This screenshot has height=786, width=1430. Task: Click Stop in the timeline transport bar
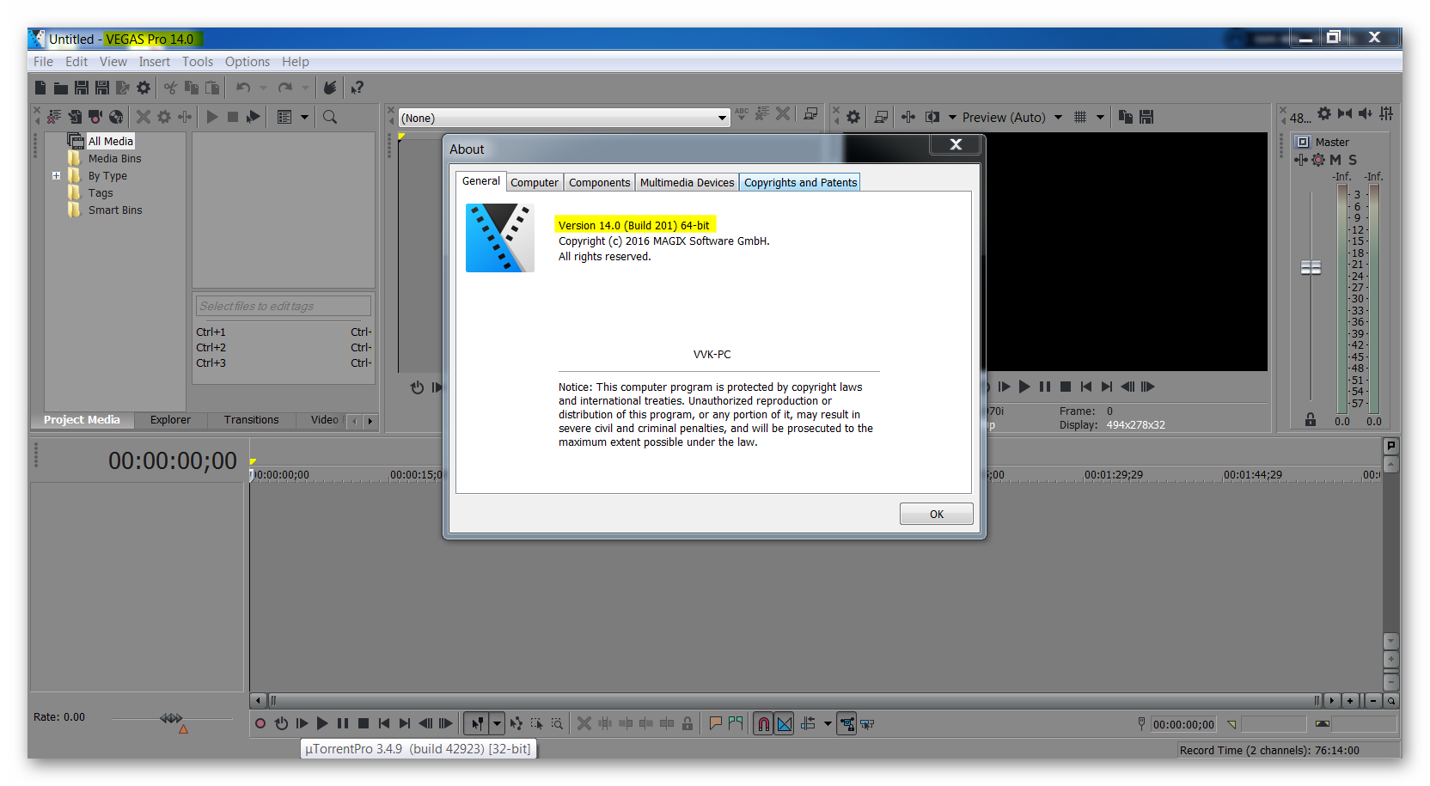[x=364, y=724]
